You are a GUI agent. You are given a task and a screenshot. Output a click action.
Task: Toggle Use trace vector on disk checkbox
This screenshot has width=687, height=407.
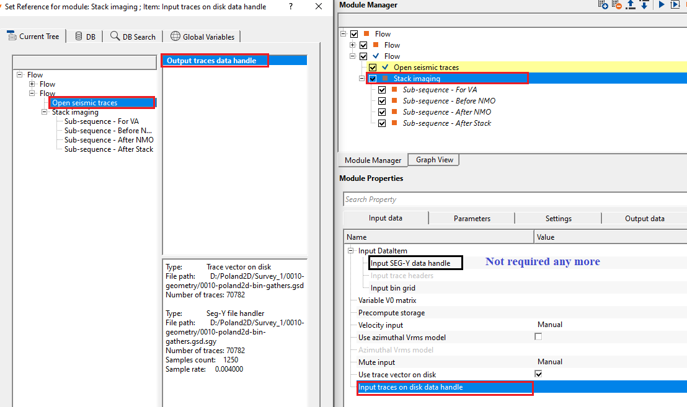(538, 374)
